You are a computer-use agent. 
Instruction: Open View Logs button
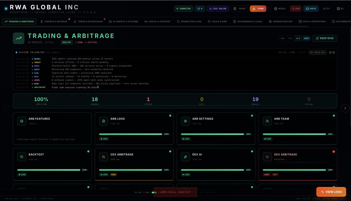coord(331,192)
